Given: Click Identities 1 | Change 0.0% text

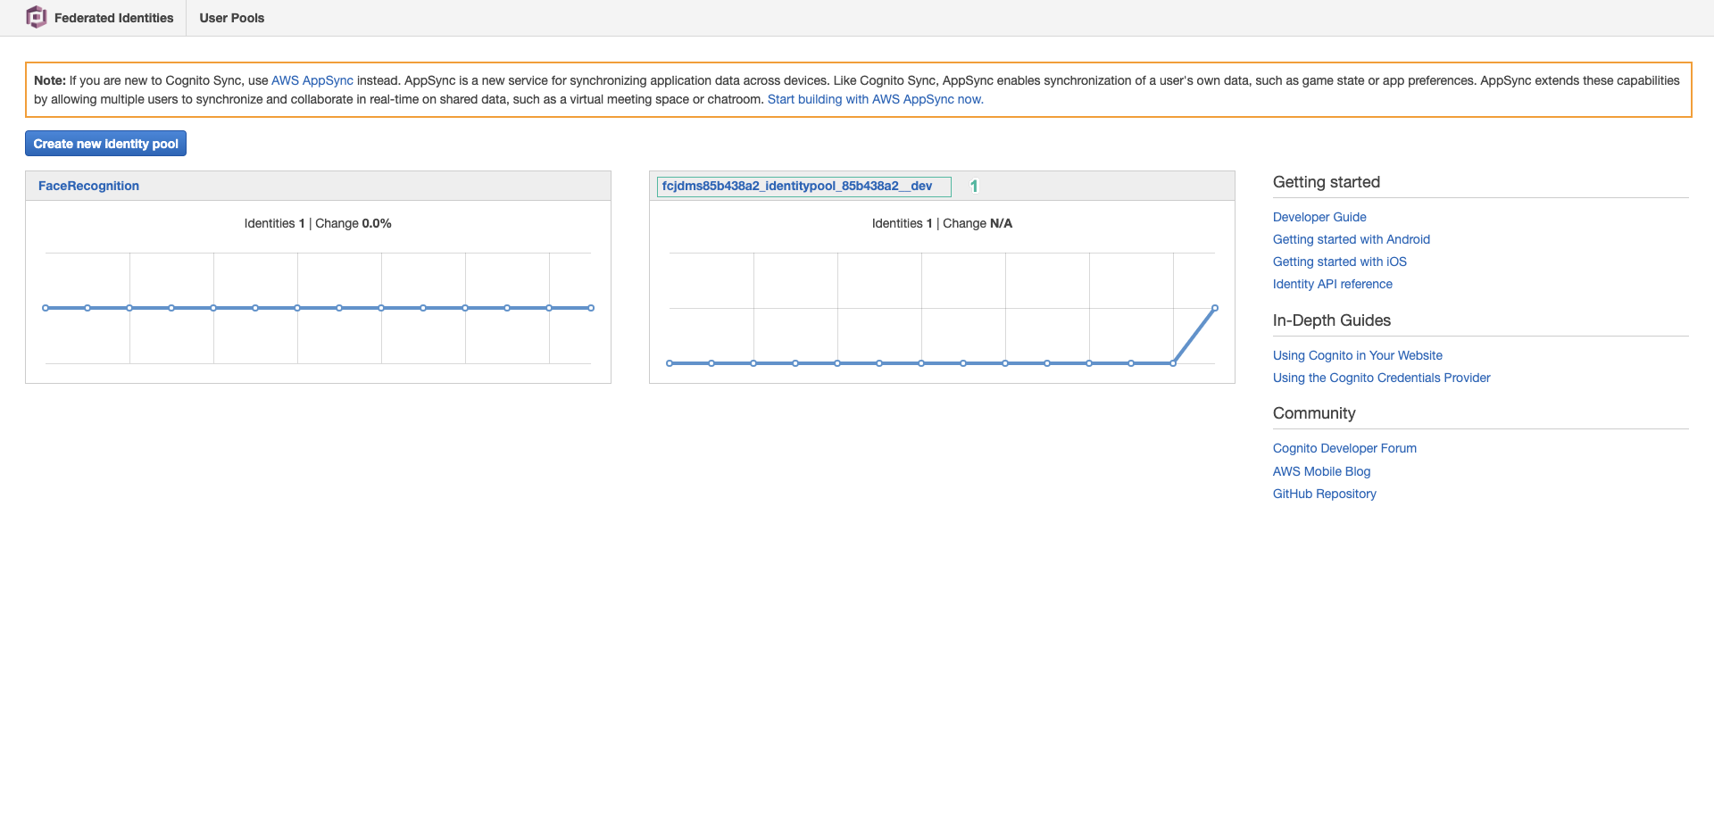Looking at the screenshot, I should coord(318,223).
